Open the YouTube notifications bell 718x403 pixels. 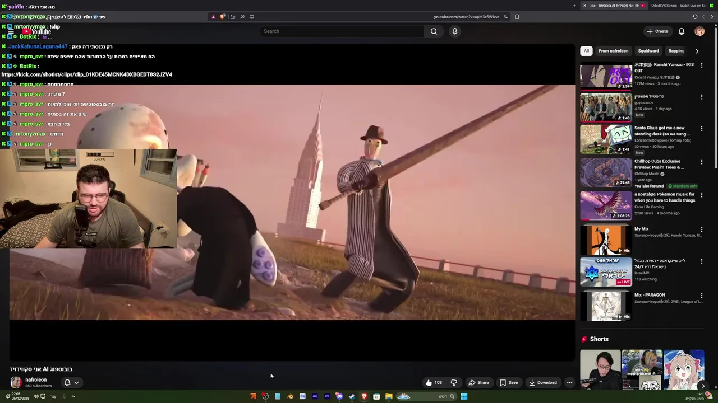click(682, 31)
